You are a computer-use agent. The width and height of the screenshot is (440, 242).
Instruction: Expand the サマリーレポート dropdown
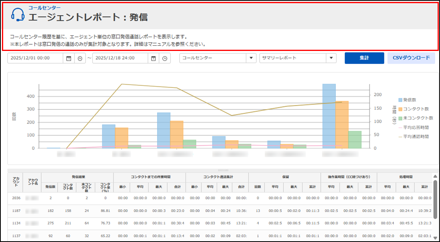tap(331, 58)
